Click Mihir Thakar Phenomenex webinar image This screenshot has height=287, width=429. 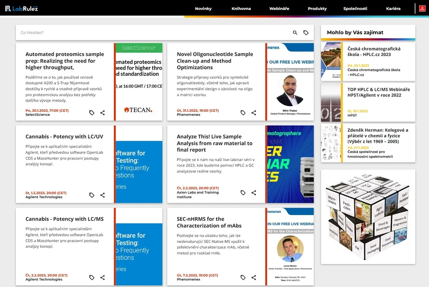click(290, 82)
